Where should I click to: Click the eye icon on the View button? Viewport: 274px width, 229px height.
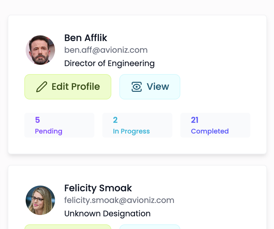(137, 87)
